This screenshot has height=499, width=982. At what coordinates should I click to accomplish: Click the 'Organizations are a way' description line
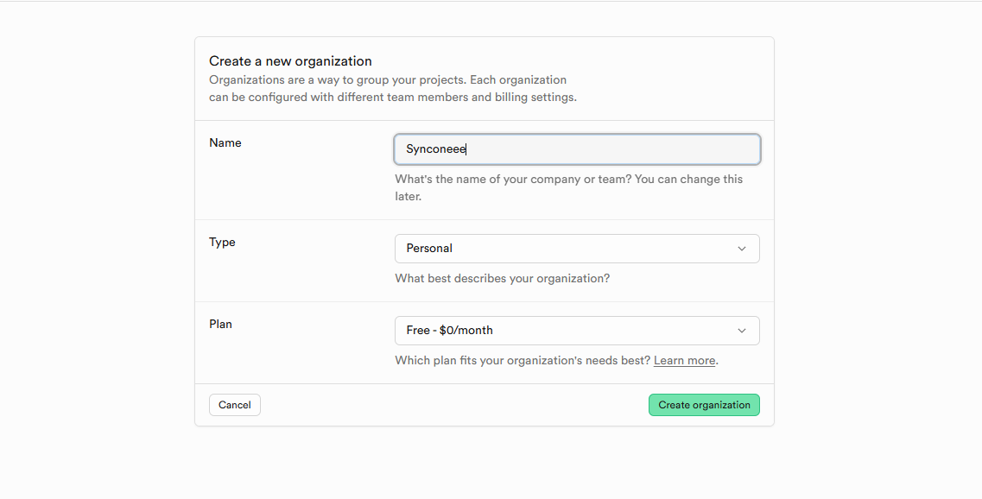pos(387,80)
